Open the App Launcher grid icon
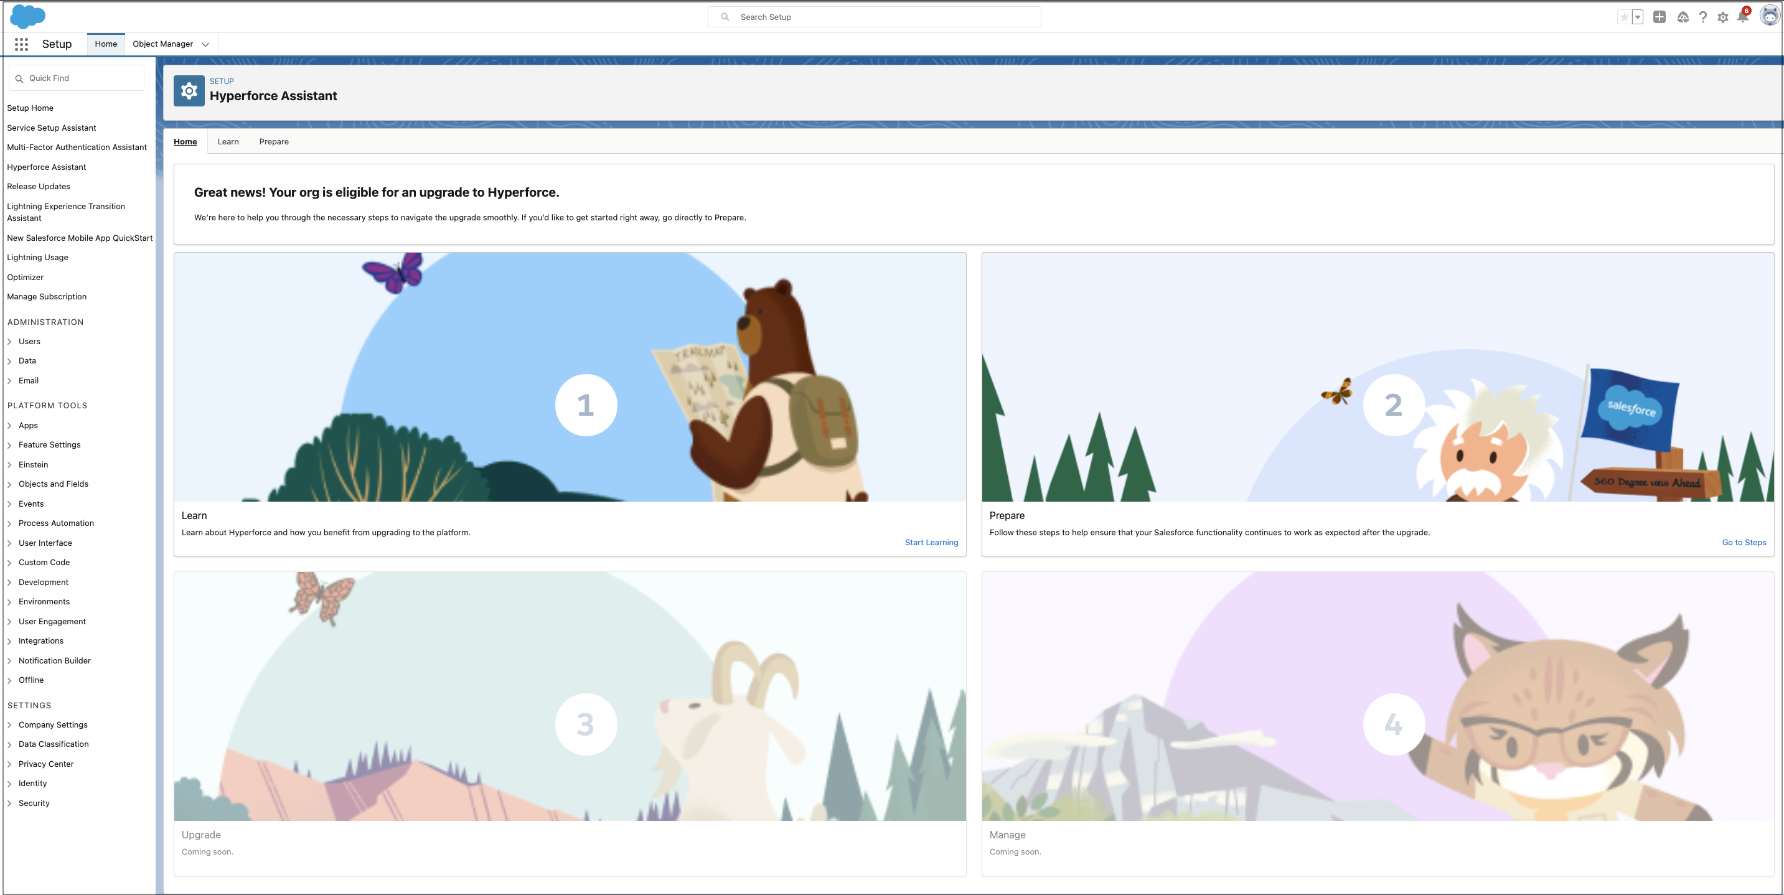 coord(21,44)
